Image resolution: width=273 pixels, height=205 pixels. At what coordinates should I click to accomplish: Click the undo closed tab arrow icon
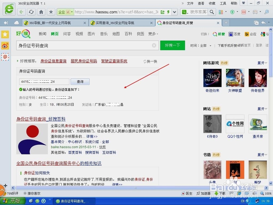(263, 23)
